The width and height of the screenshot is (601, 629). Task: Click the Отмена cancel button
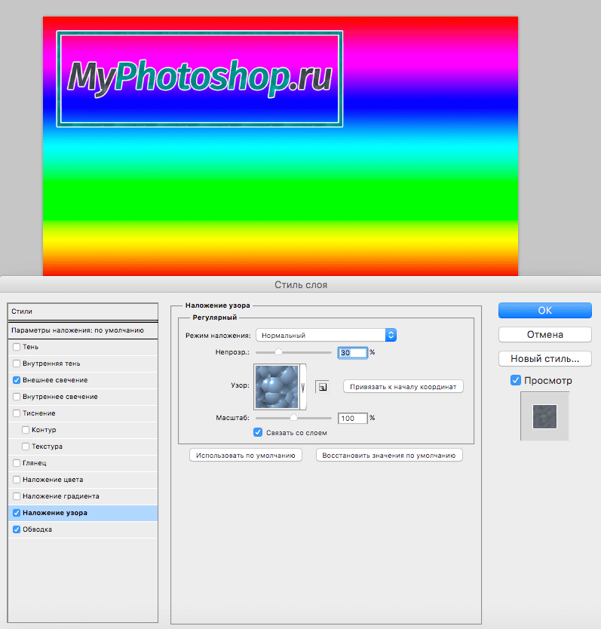pos(545,335)
